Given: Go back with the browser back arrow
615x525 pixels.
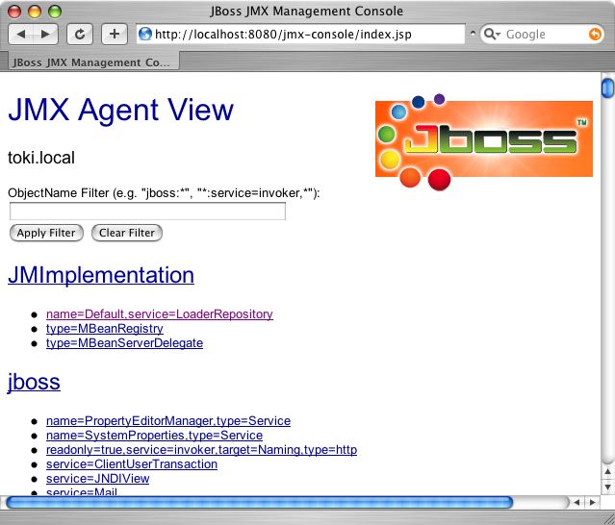Looking at the screenshot, I should pyautogui.click(x=21, y=35).
